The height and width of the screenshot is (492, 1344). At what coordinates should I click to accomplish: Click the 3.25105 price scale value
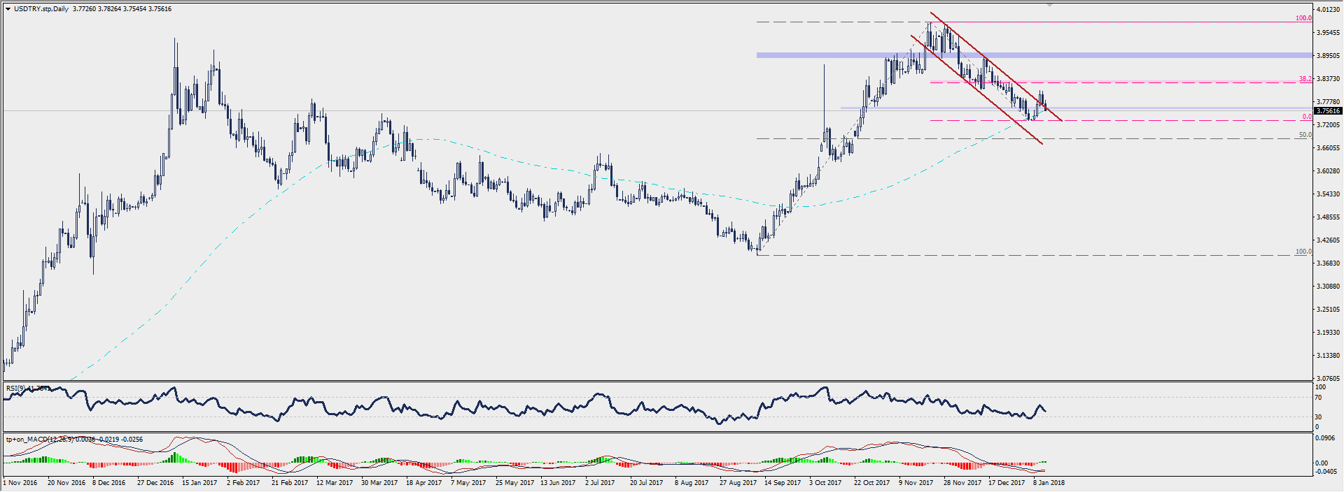(1328, 310)
